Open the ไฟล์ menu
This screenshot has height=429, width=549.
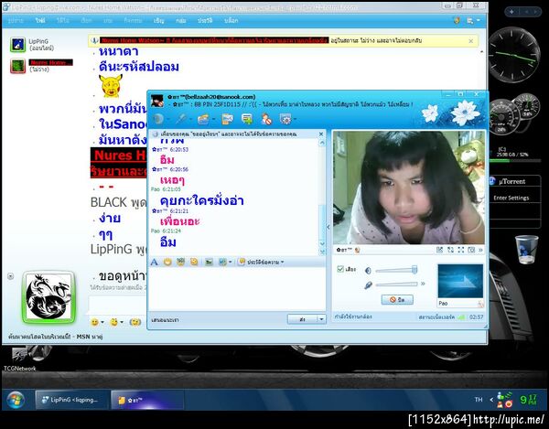(40, 21)
